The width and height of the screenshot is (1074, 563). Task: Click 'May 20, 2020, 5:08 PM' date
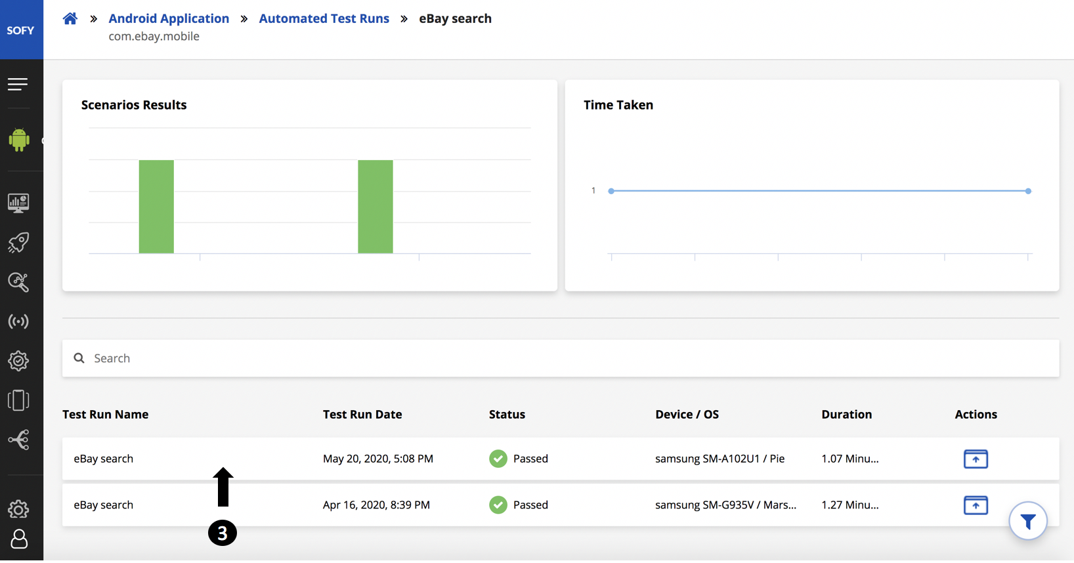tap(378, 459)
